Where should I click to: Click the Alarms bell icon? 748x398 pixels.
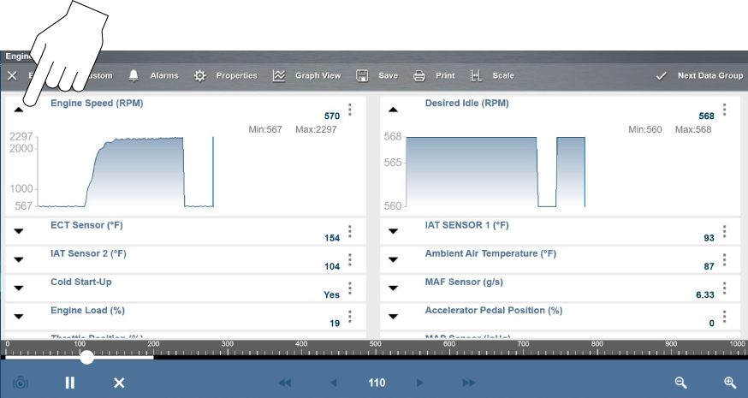(x=134, y=75)
